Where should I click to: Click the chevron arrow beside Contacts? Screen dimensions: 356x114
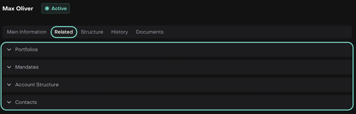pos(9,102)
